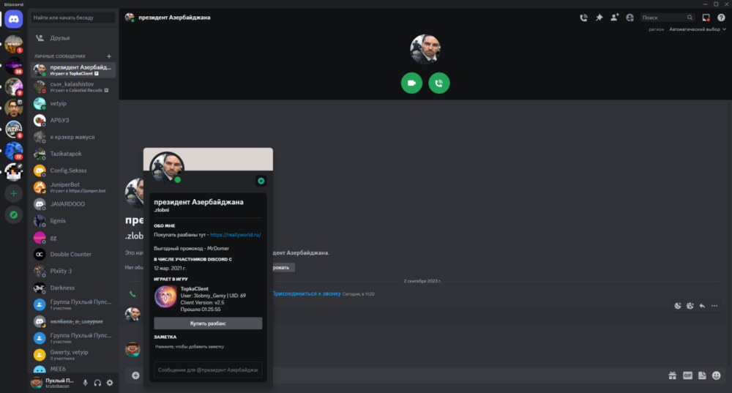Viewport: 732px width, 393px height.
Task: Open more options three dots on message
Action: pos(714,306)
